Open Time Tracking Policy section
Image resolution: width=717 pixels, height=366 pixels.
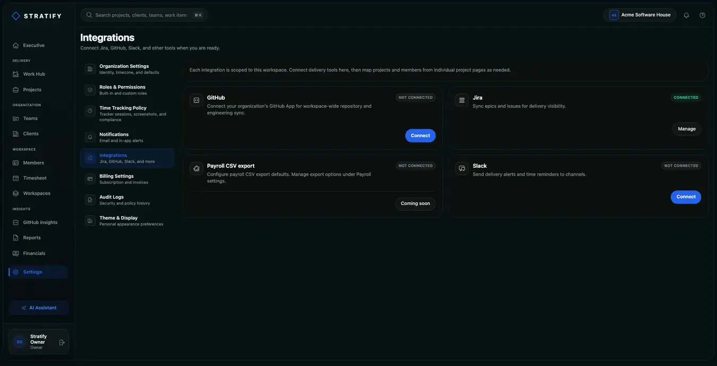[127, 114]
